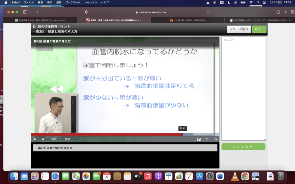The height and width of the screenshot is (184, 295).
Task: Click the green メモー button
Action: (259, 29)
